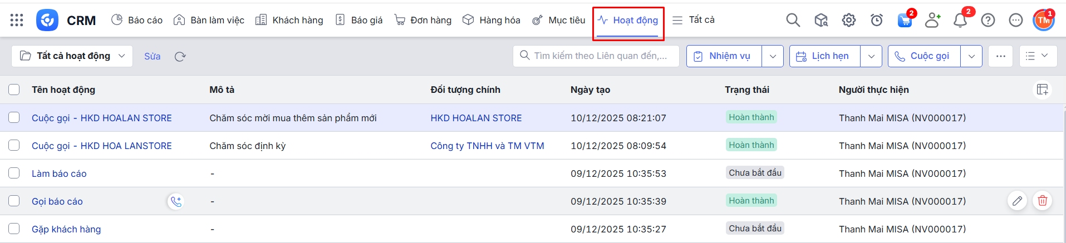Viewport: 1066px width, 243px height.
Task: Select checkbox for Làm báo cáo row
Action: click(x=14, y=173)
